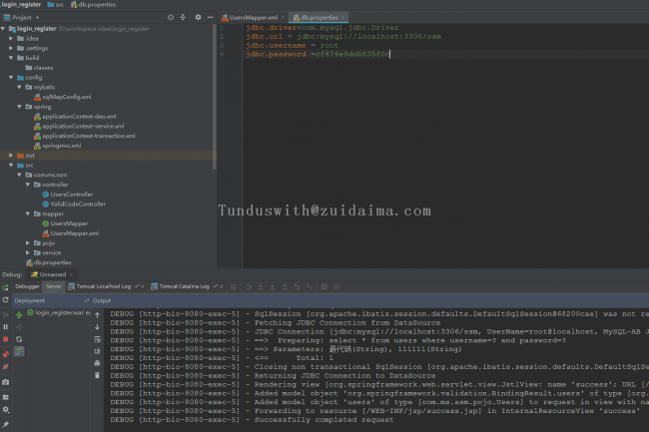Viewport: 649px width, 432px height.
Task: Open UsersController class in project tree
Action: coord(71,195)
